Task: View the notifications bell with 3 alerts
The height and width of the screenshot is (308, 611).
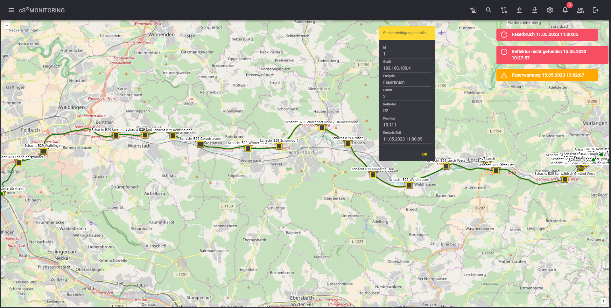Action: pyautogui.click(x=565, y=10)
